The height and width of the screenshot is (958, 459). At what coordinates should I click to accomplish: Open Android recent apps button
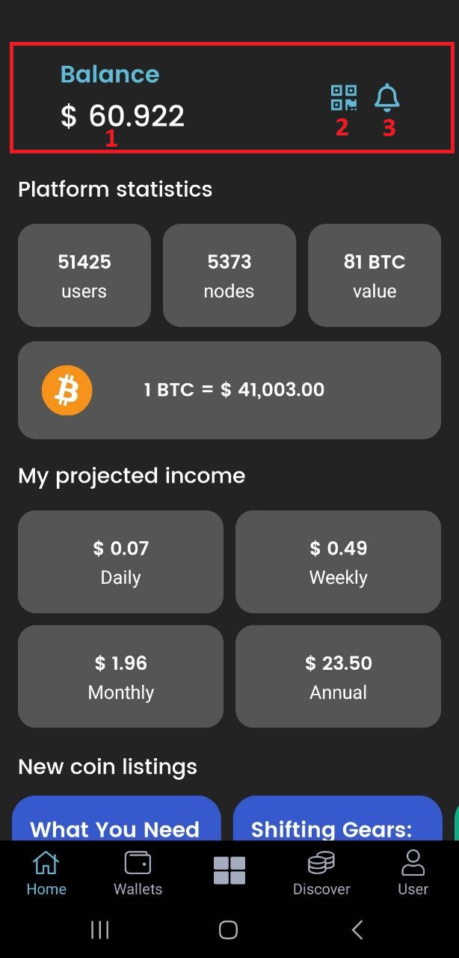99,930
